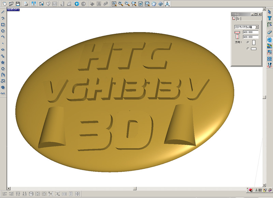Choose the rectangle drawing tool
This screenshot has height=198, width=273.
pos(3,25)
